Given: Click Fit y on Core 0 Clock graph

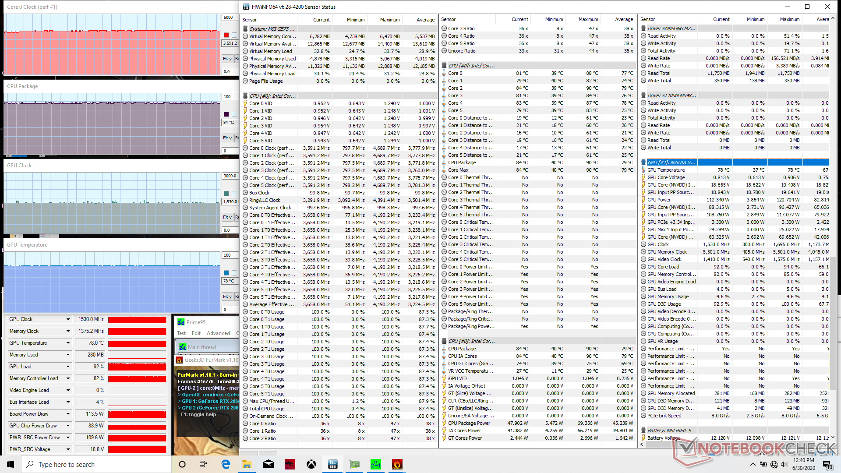Looking at the screenshot, I should (x=227, y=59).
